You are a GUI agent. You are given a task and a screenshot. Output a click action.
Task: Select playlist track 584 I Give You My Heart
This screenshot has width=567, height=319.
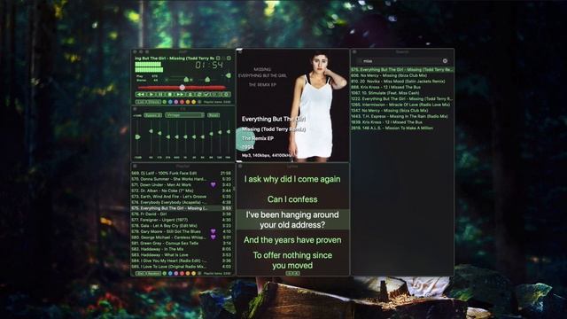pyautogui.click(x=181, y=261)
